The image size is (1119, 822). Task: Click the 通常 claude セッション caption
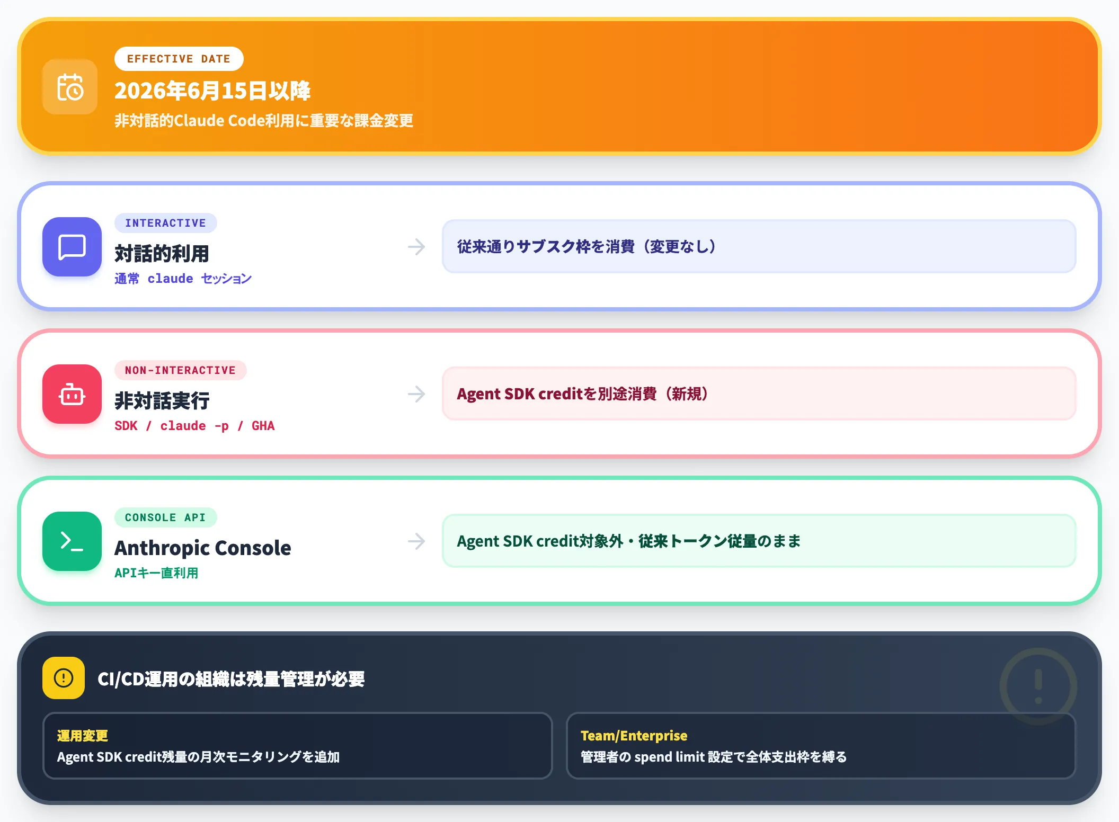[x=183, y=279]
